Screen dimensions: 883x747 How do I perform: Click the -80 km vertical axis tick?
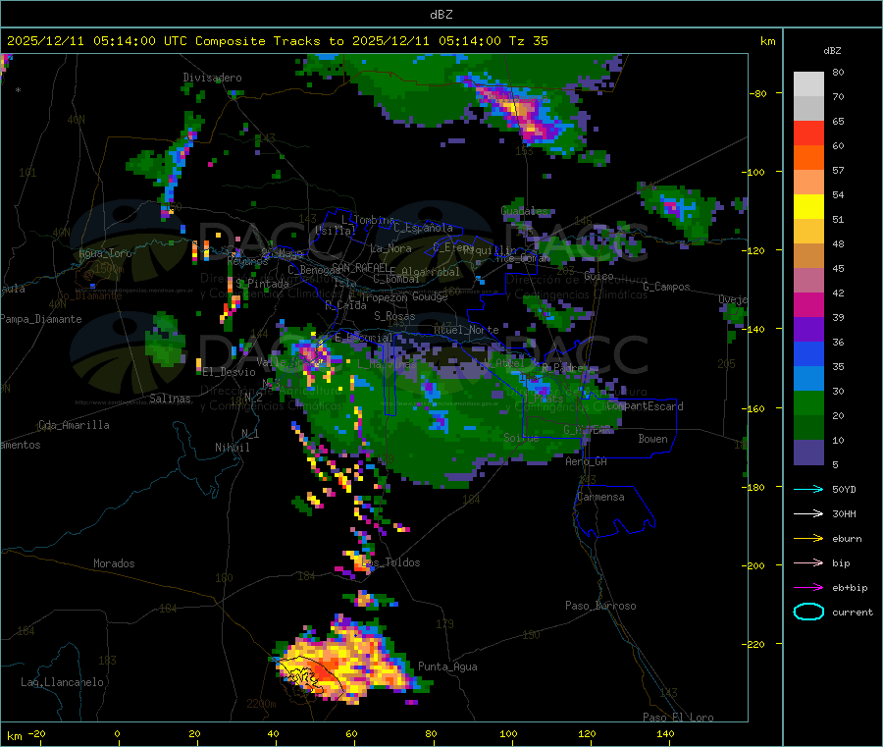pyautogui.click(x=758, y=93)
